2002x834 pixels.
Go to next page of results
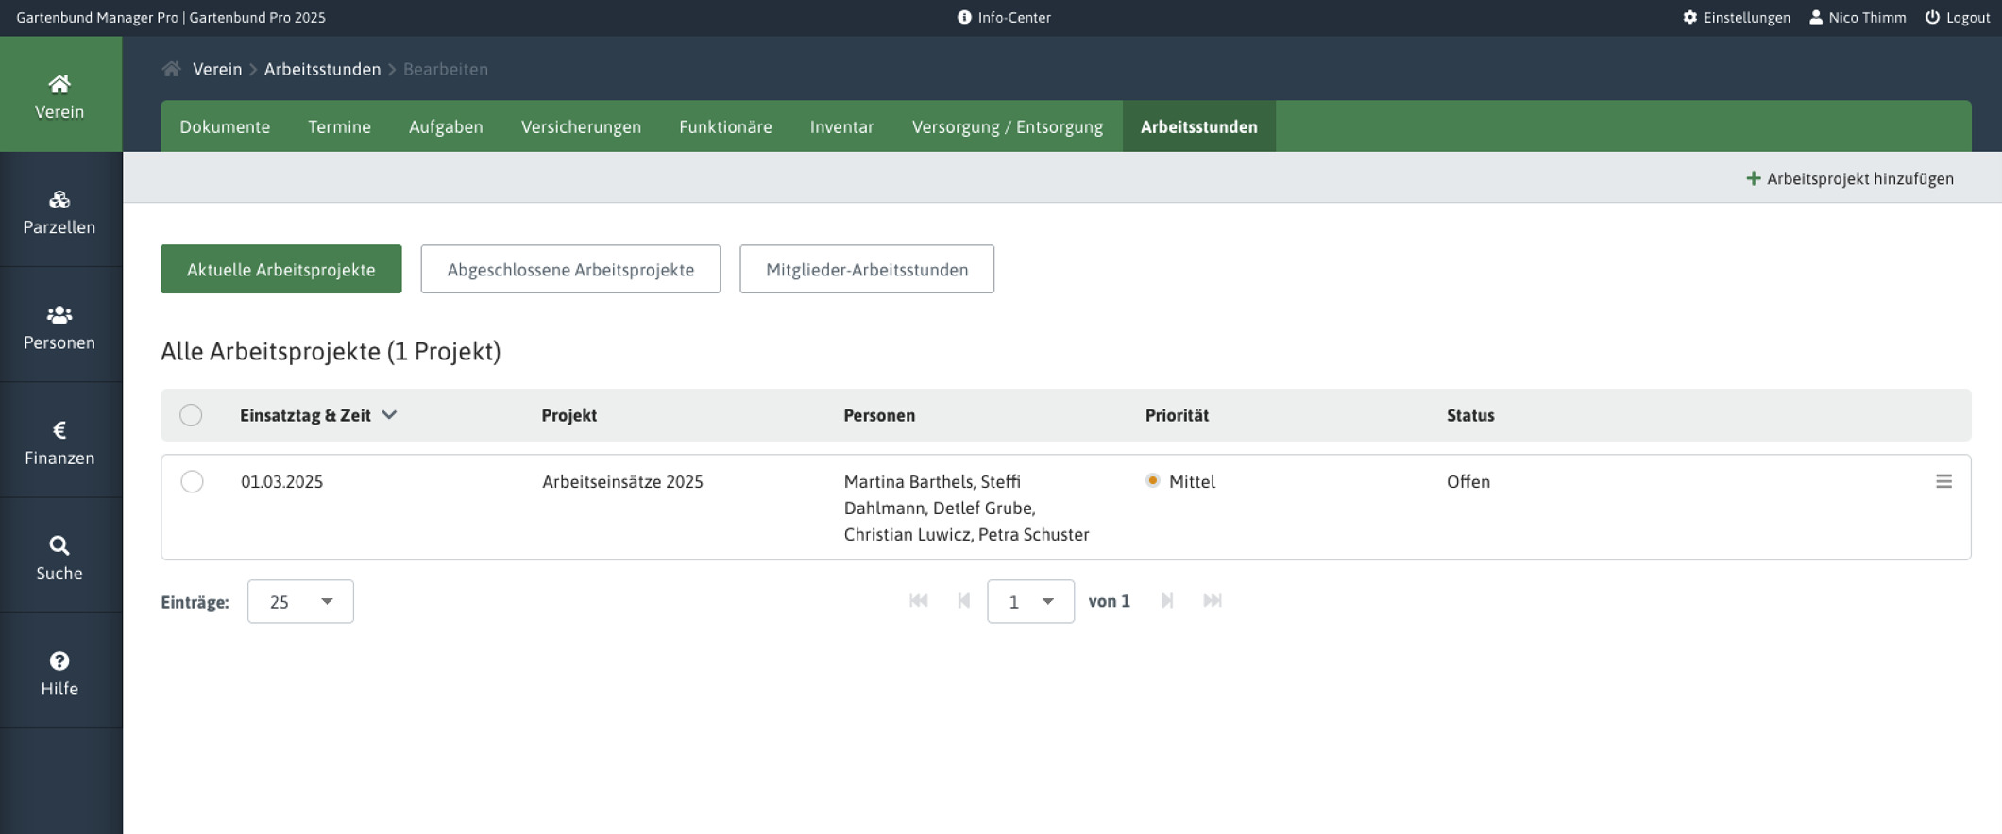[x=1167, y=601]
